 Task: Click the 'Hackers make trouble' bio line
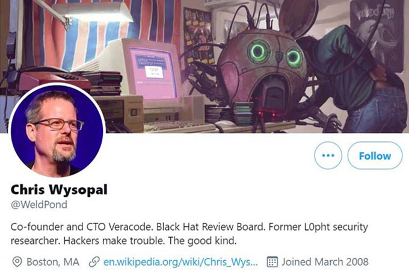coord(124,241)
